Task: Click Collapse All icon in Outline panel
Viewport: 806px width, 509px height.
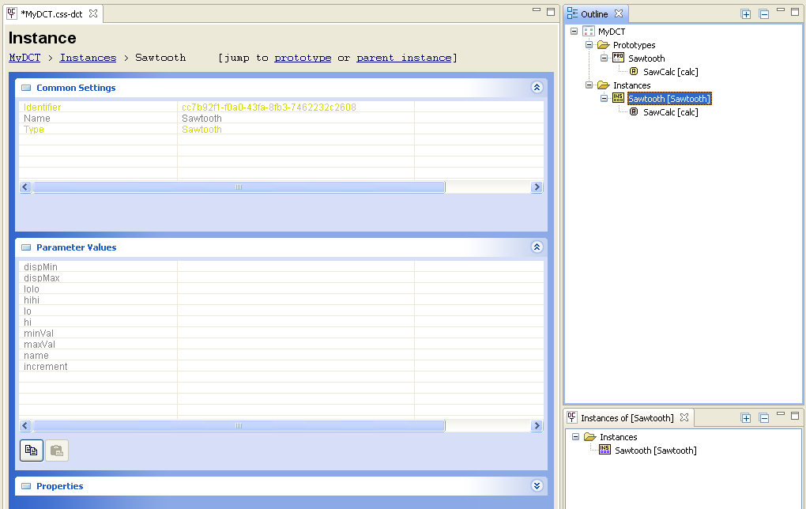Action: click(x=763, y=14)
